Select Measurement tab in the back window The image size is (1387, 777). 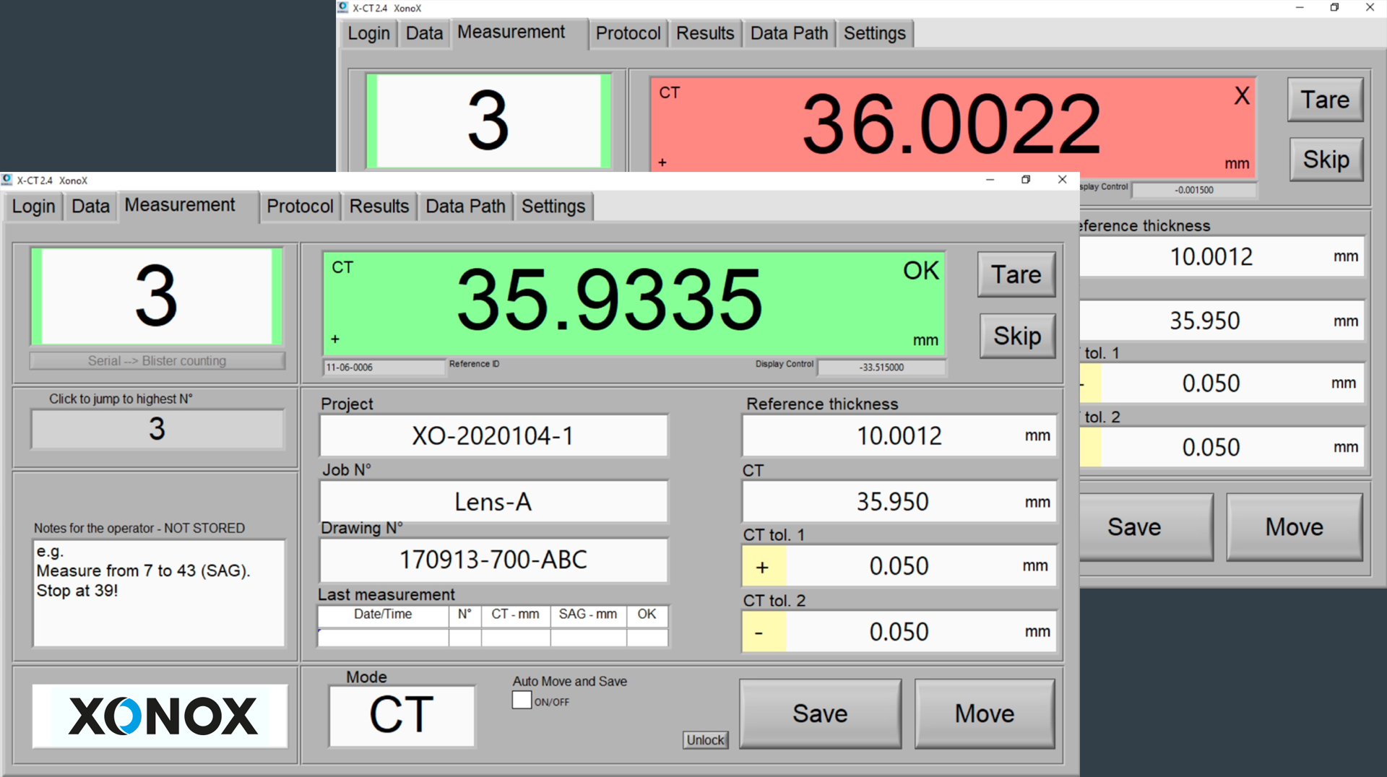[x=511, y=32]
